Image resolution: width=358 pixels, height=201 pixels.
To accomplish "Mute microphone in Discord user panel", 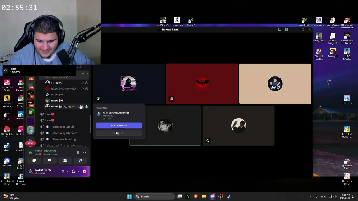I will 63,171.
